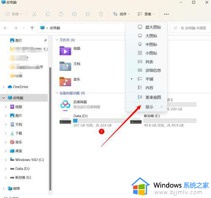Viewport: 211px width, 198px height.
Task: Go back with the left arrow
Action: 5,28
